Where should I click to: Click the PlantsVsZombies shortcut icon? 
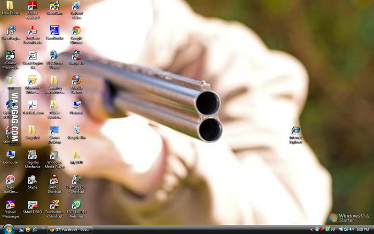coord(76,180)
